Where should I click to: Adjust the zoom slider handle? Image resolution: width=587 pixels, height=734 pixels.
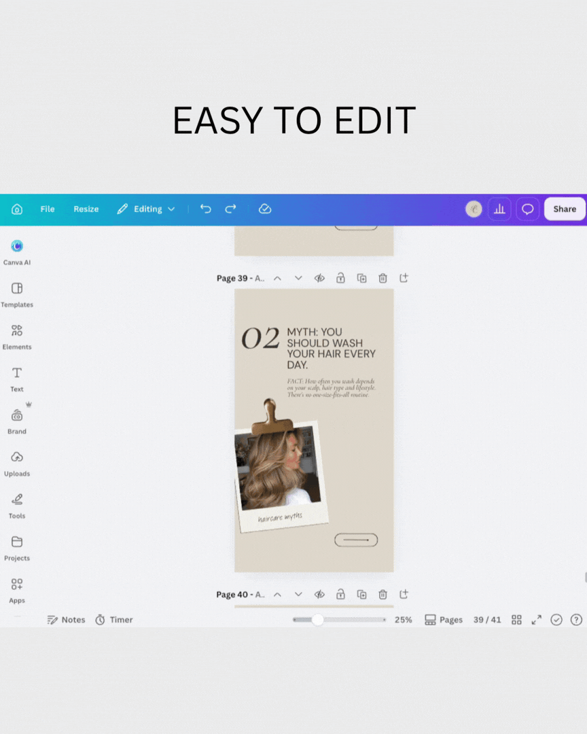pyautogui.click(x=318, y=620)
